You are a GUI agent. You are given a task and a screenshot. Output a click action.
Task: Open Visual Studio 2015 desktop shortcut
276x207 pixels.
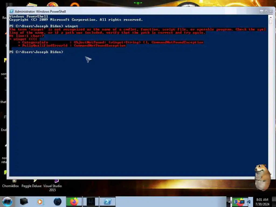[53, 186]
